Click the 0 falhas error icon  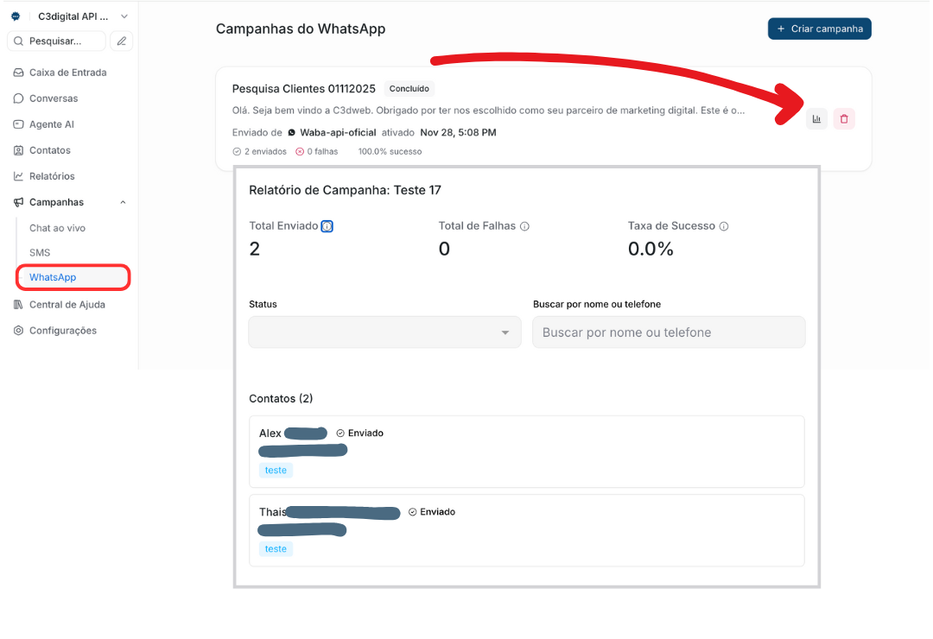click(300, 152)
